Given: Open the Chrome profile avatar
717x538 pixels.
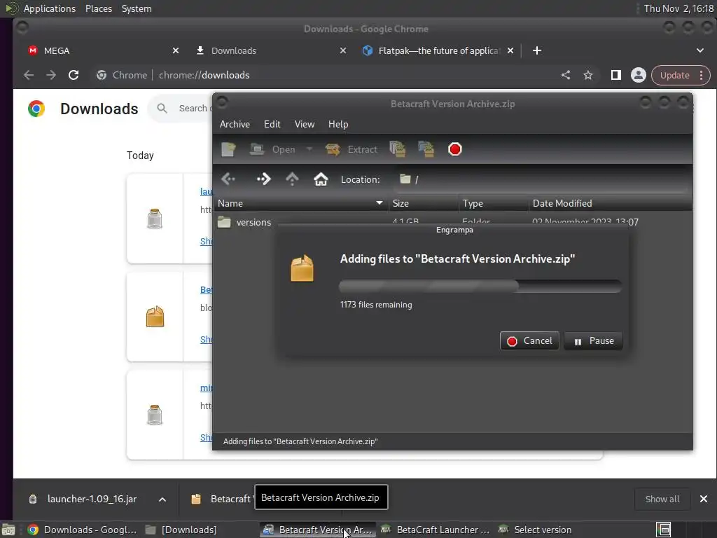Looking at the screenshot, I should [x=639, y=75].
